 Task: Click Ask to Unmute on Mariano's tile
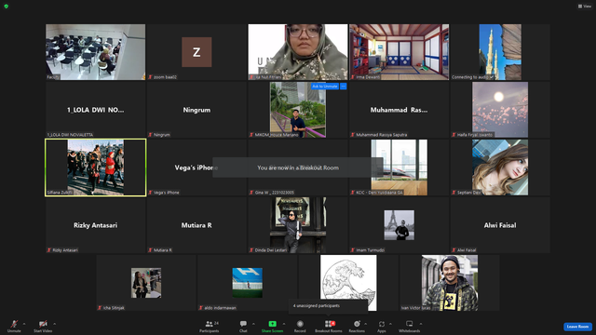pos(325,87)
